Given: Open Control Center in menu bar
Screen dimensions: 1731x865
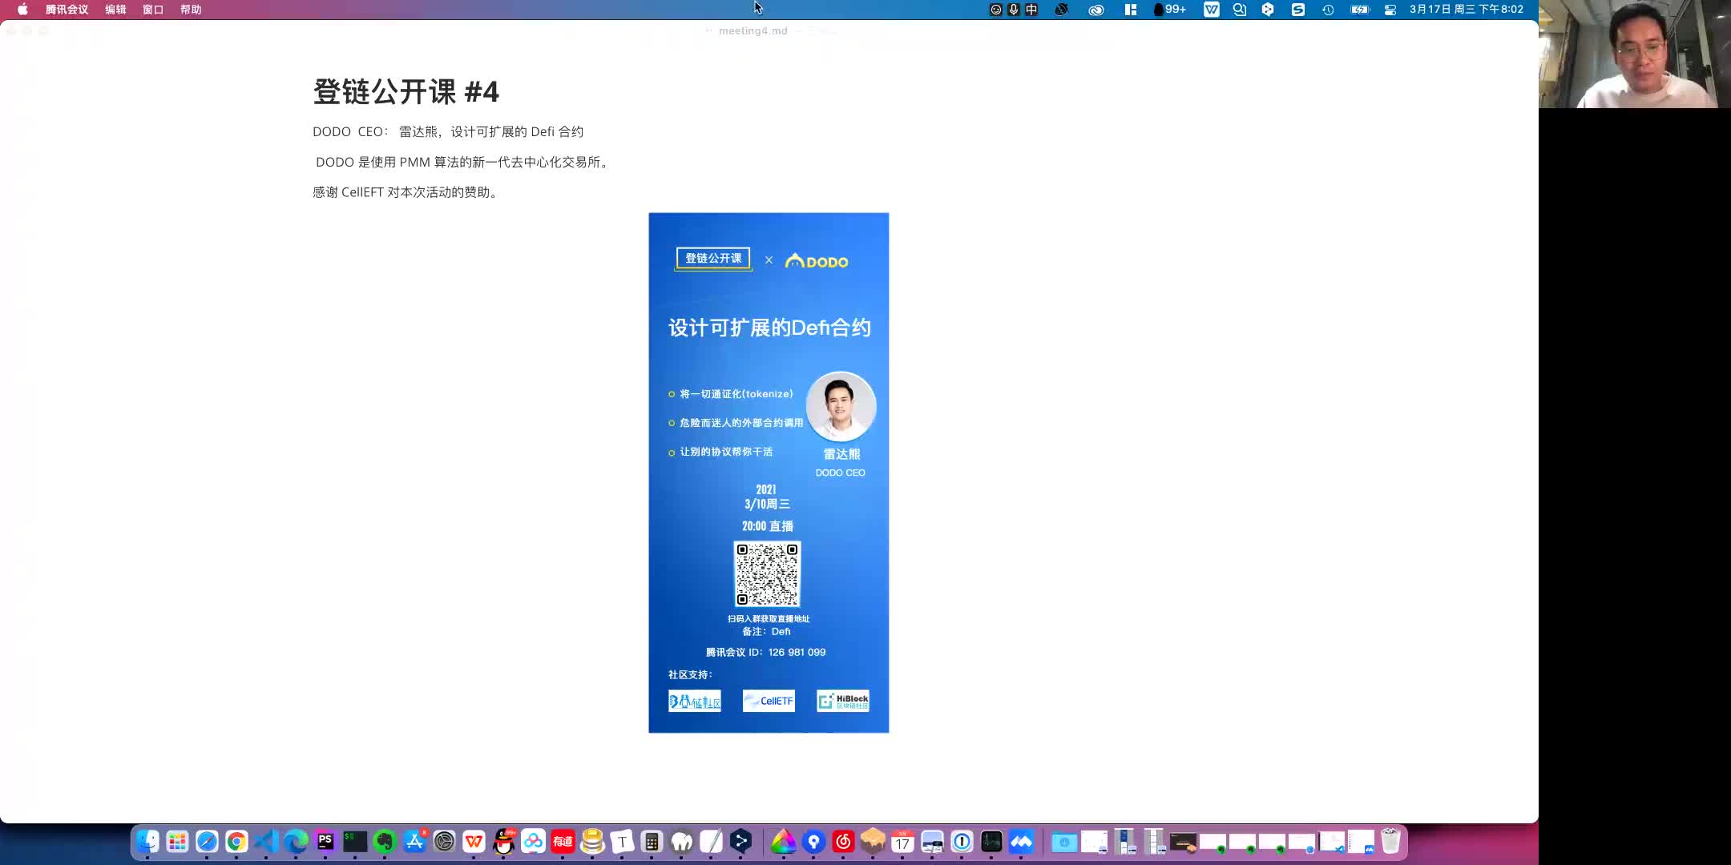Looking at the screenshot, I should 1390,10.
